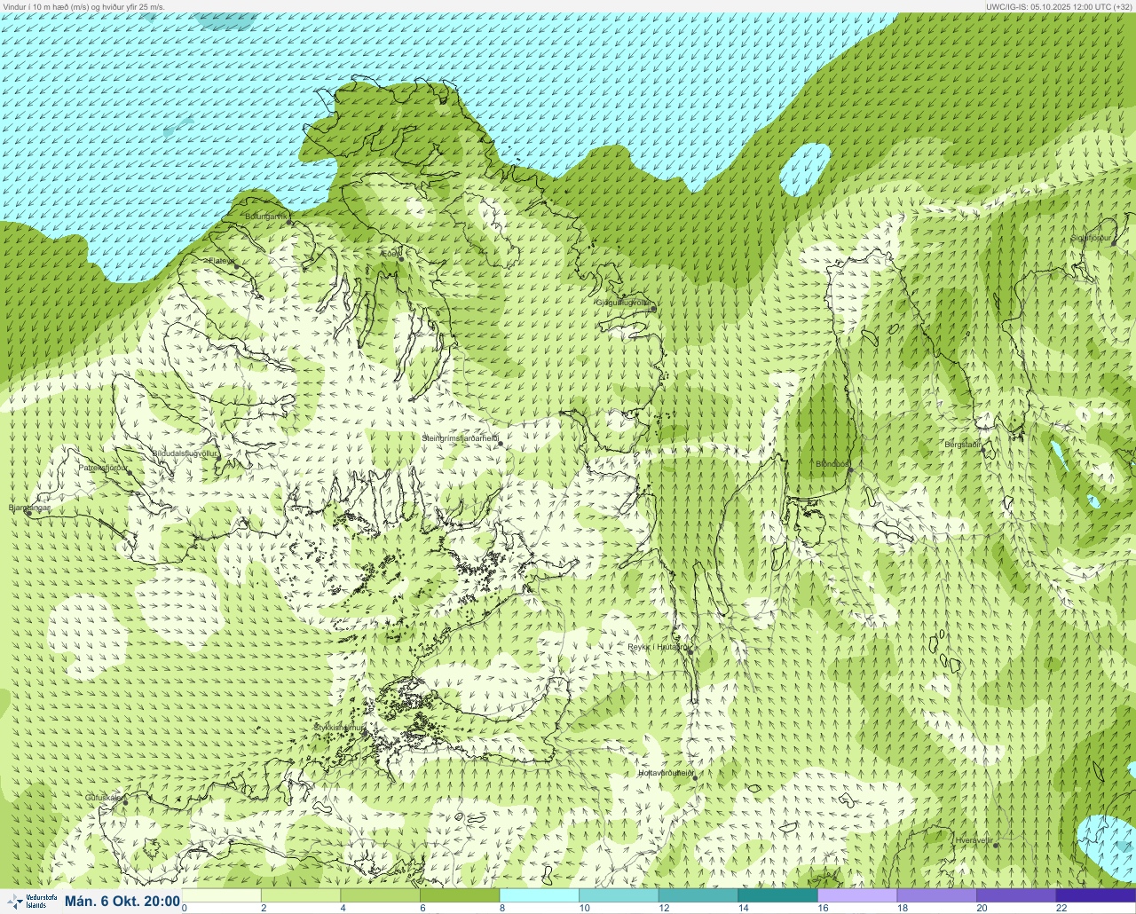This screenshot has width=1136, height=914.
Task: Select the 20–22 m/s violet legend swatch
Action: tap(1016, 895)
